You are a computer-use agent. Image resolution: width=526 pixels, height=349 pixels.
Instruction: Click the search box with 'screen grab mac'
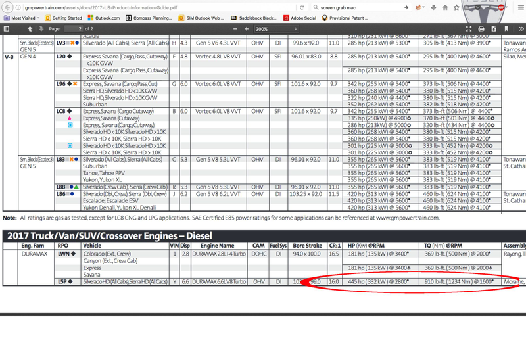coord(360,7)
